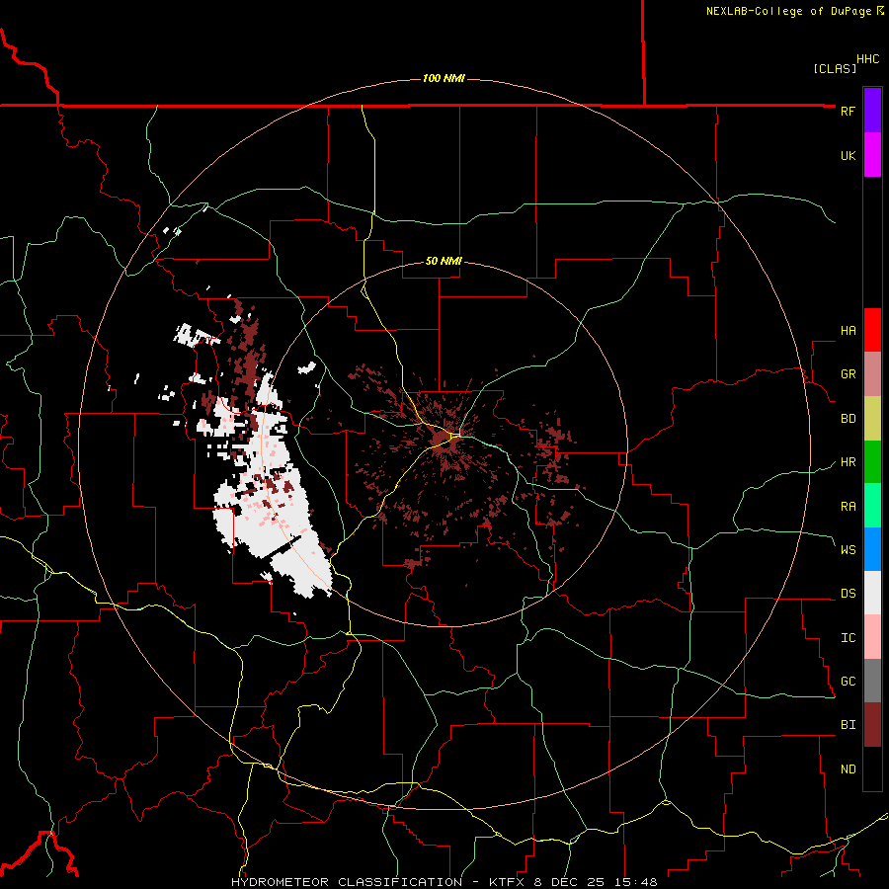Click the ND legend label
Viewport: 889px width, 889px height.
pos(848,768)
